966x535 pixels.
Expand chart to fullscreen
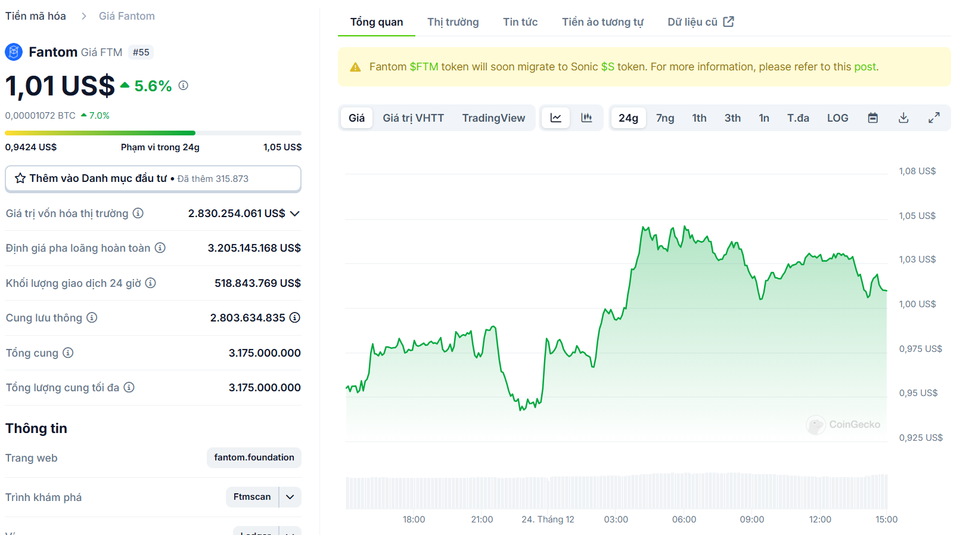tap(934, 117)
